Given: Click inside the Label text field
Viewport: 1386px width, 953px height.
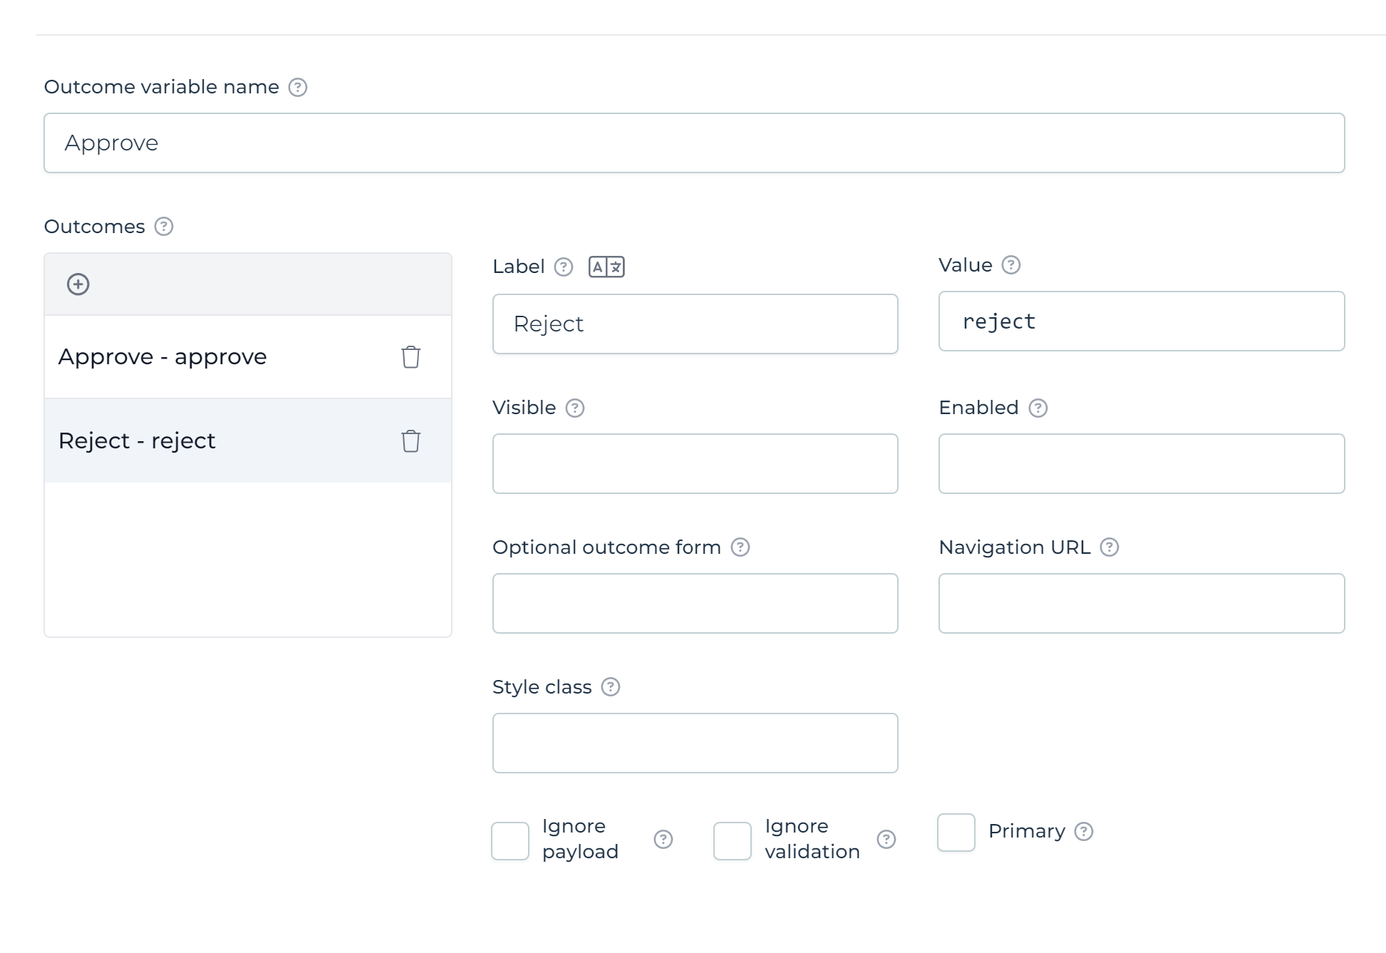Looking at the screenshot, I should tap(695, 324).
